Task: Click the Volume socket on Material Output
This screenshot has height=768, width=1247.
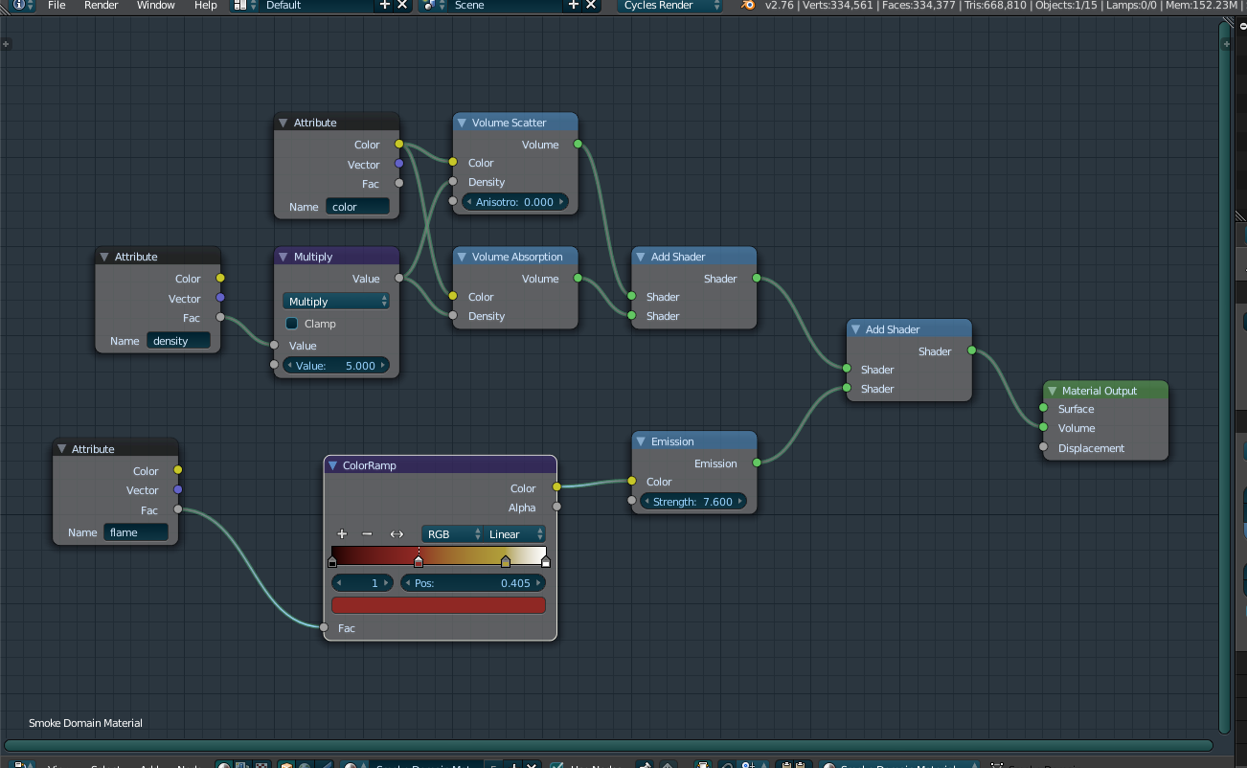Action: (x=1043, y=427)
